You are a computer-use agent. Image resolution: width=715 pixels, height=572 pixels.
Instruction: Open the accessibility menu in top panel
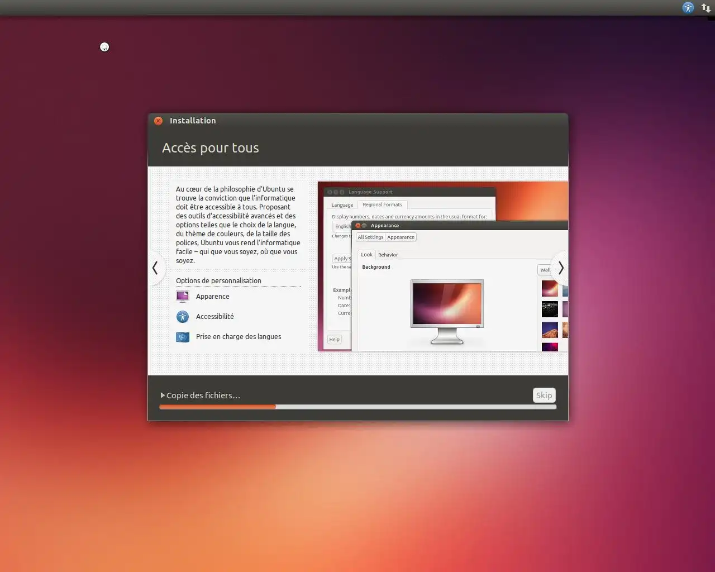688,7
